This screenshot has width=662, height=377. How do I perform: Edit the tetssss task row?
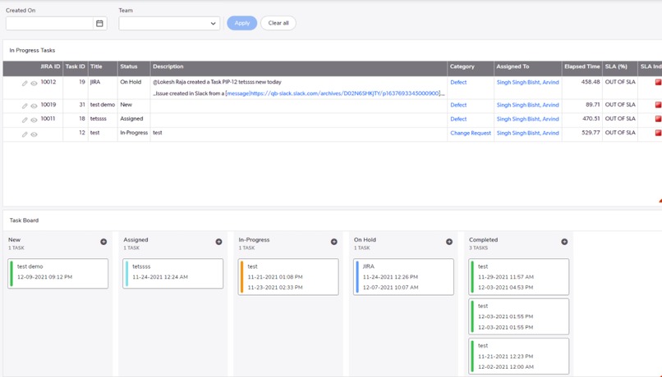coord(25,120)
